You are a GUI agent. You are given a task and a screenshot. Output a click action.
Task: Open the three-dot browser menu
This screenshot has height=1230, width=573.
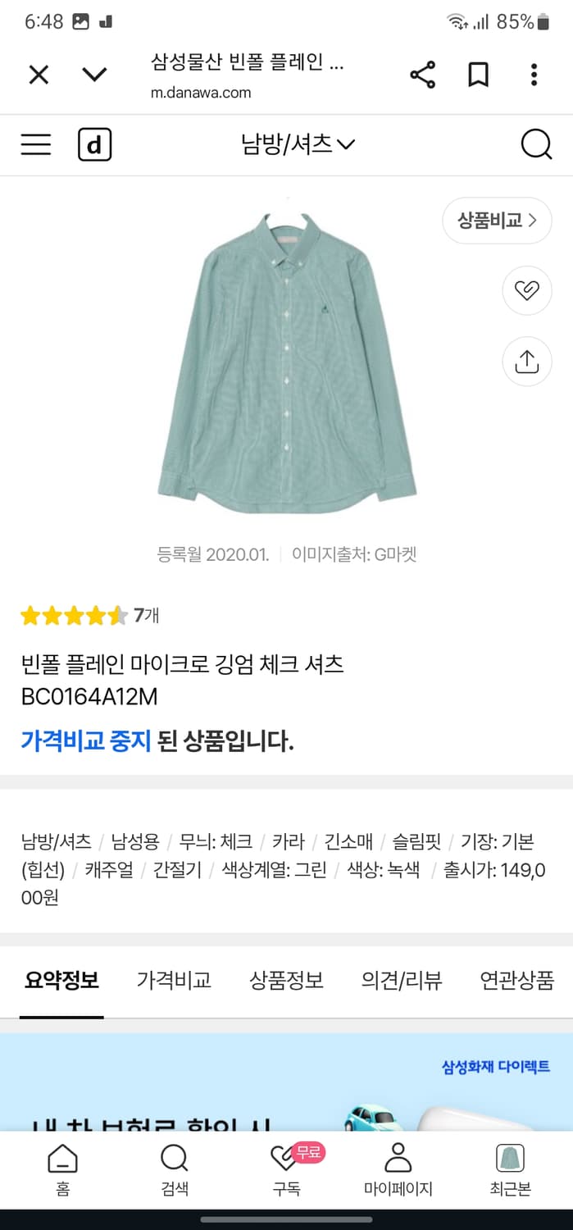534,75
